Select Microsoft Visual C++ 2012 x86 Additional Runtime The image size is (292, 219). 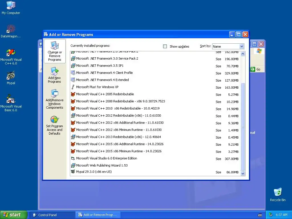click(x=155, y=123)
